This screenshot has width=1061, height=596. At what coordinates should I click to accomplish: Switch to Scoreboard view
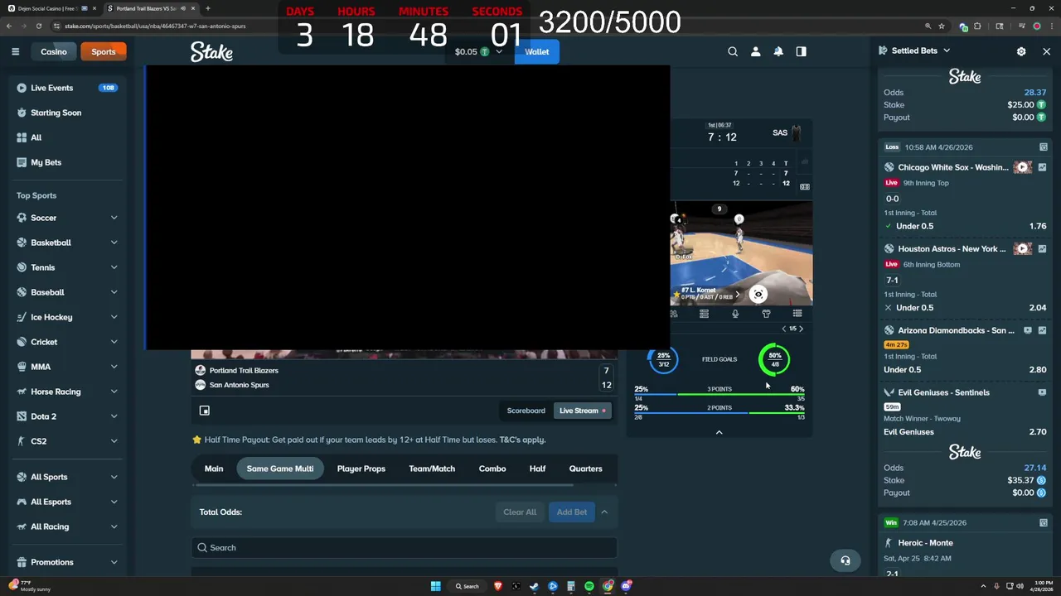(x=526, y=411)
